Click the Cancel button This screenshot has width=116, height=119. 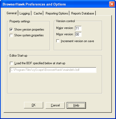(55, 105)
